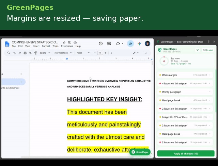Expand the 4 issues on this snippet
218x166 pixels.
[x=185, y=83]
